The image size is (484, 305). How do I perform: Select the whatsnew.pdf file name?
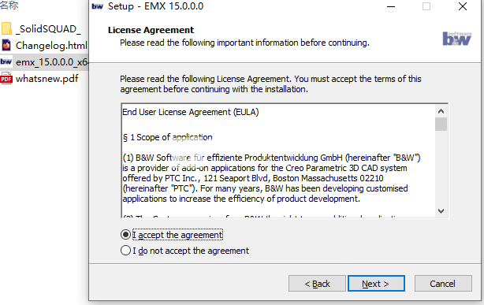point(47,79)
